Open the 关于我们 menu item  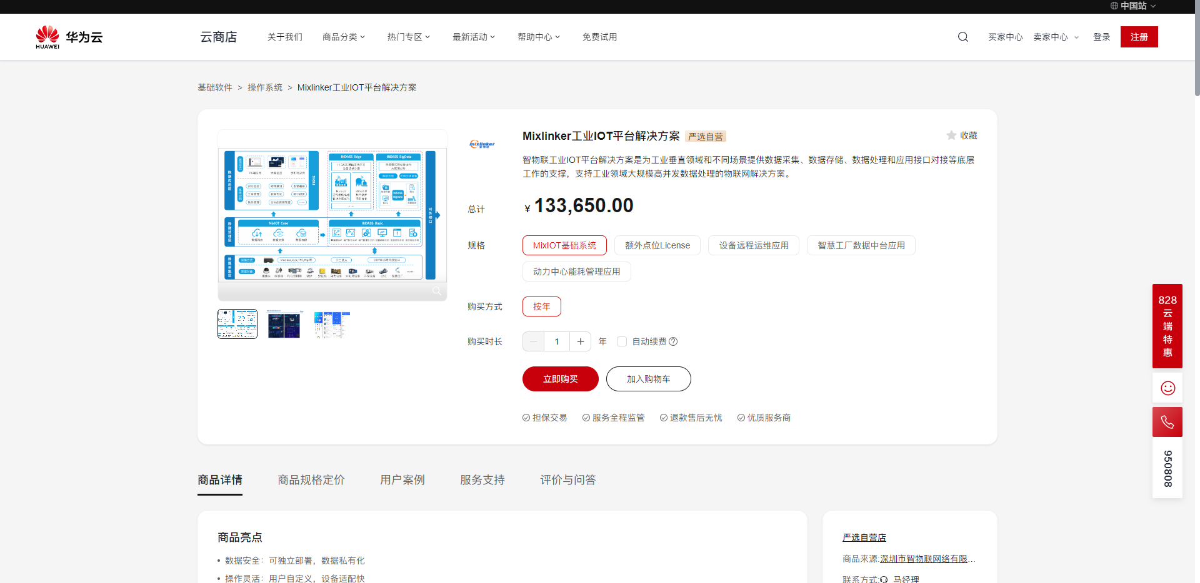[285, 37]
